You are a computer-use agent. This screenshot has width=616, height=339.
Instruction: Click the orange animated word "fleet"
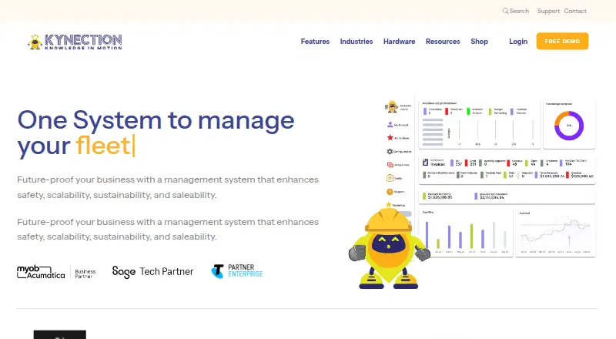tap(103, 146)
